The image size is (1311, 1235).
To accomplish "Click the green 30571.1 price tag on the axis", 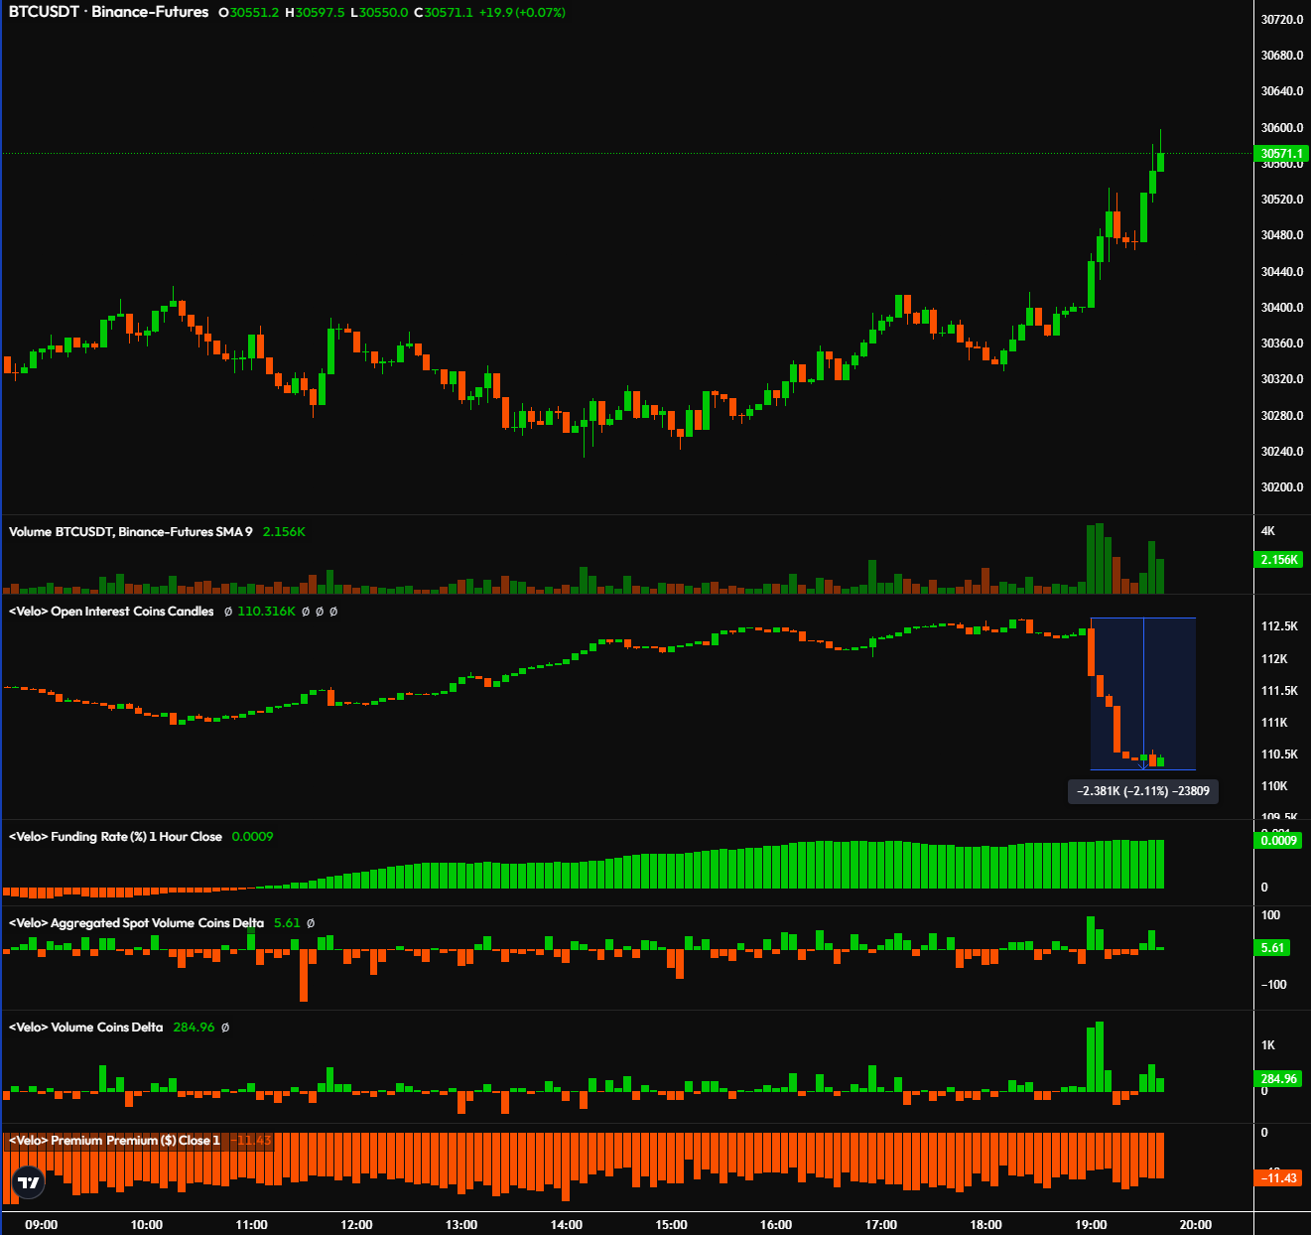I will tap(1281, 154).
